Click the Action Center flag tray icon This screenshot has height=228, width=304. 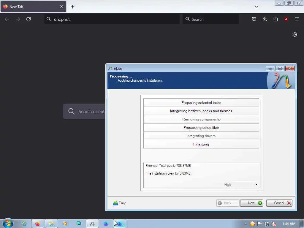pos(259,224)
